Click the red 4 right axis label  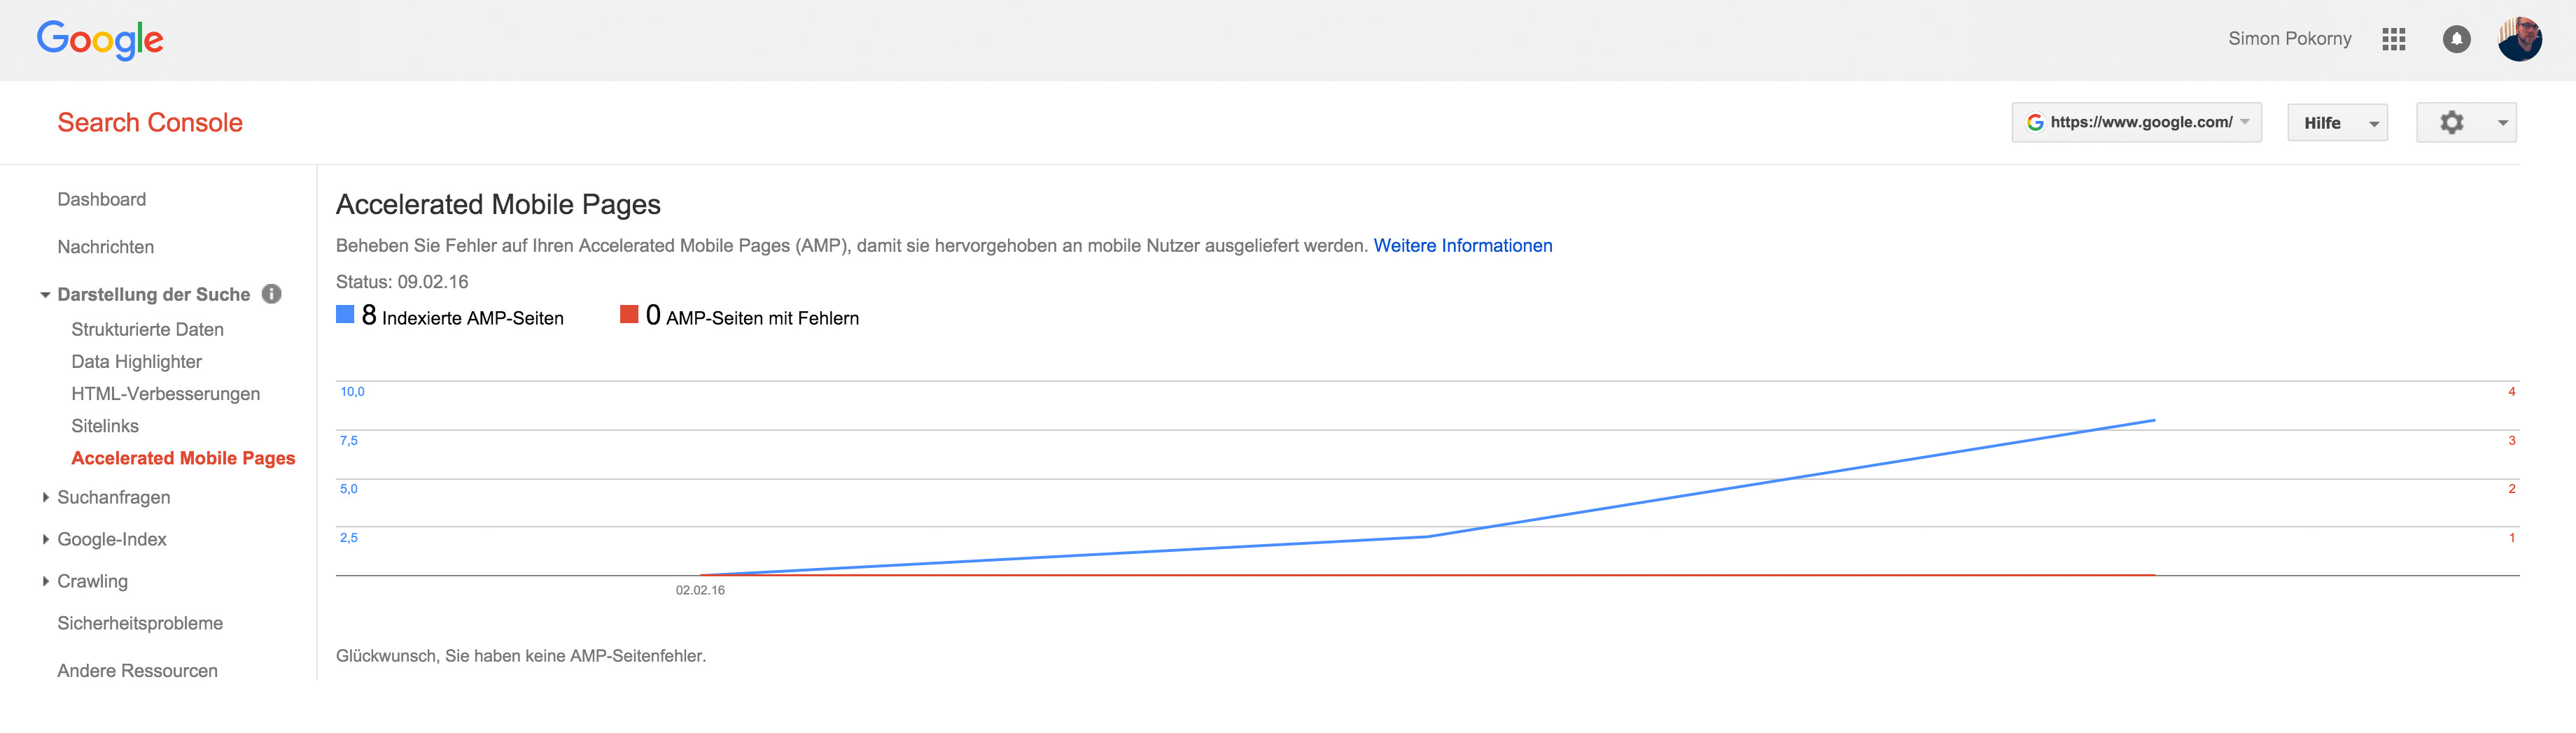coord(2511,392)
